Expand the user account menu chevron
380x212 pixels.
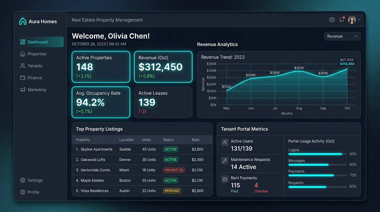359,20
